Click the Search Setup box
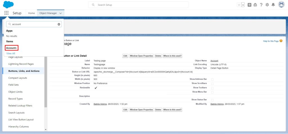 (138, 5)
